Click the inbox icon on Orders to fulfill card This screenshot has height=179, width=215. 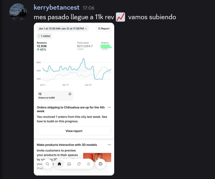click(70, 94)
